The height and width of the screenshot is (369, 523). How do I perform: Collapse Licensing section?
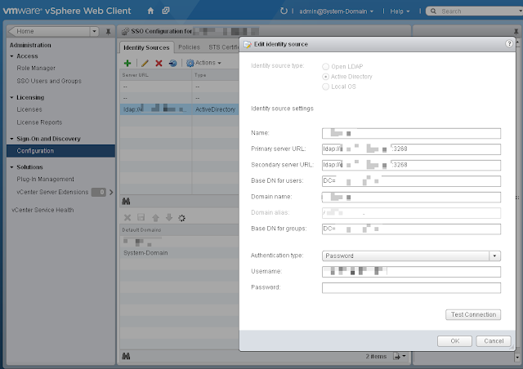point(11,97)
